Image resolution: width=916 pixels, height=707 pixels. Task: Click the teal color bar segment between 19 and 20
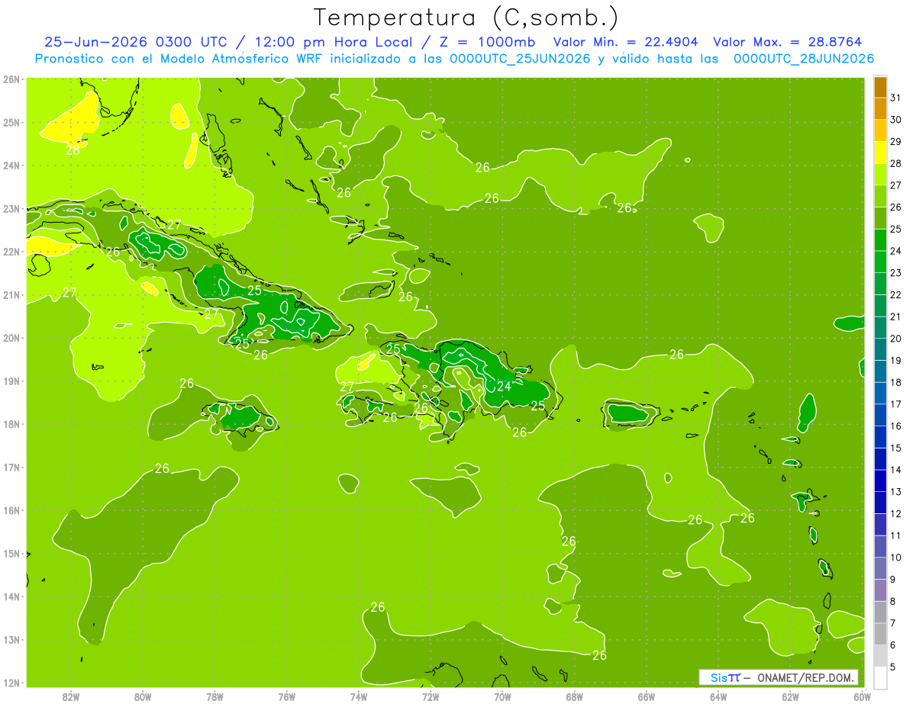(x=880, y=349)
